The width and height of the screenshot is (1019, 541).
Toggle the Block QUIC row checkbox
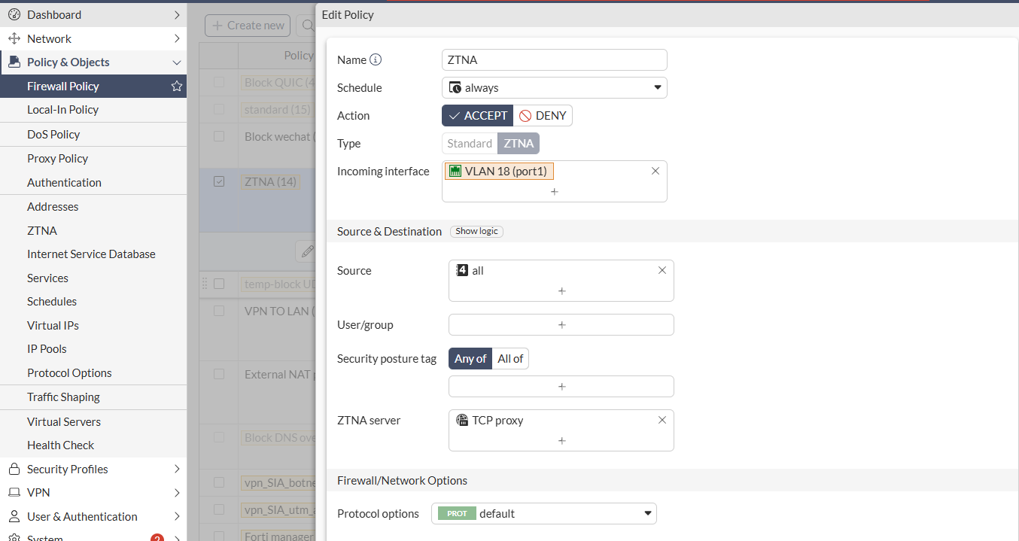coord(219,82)
